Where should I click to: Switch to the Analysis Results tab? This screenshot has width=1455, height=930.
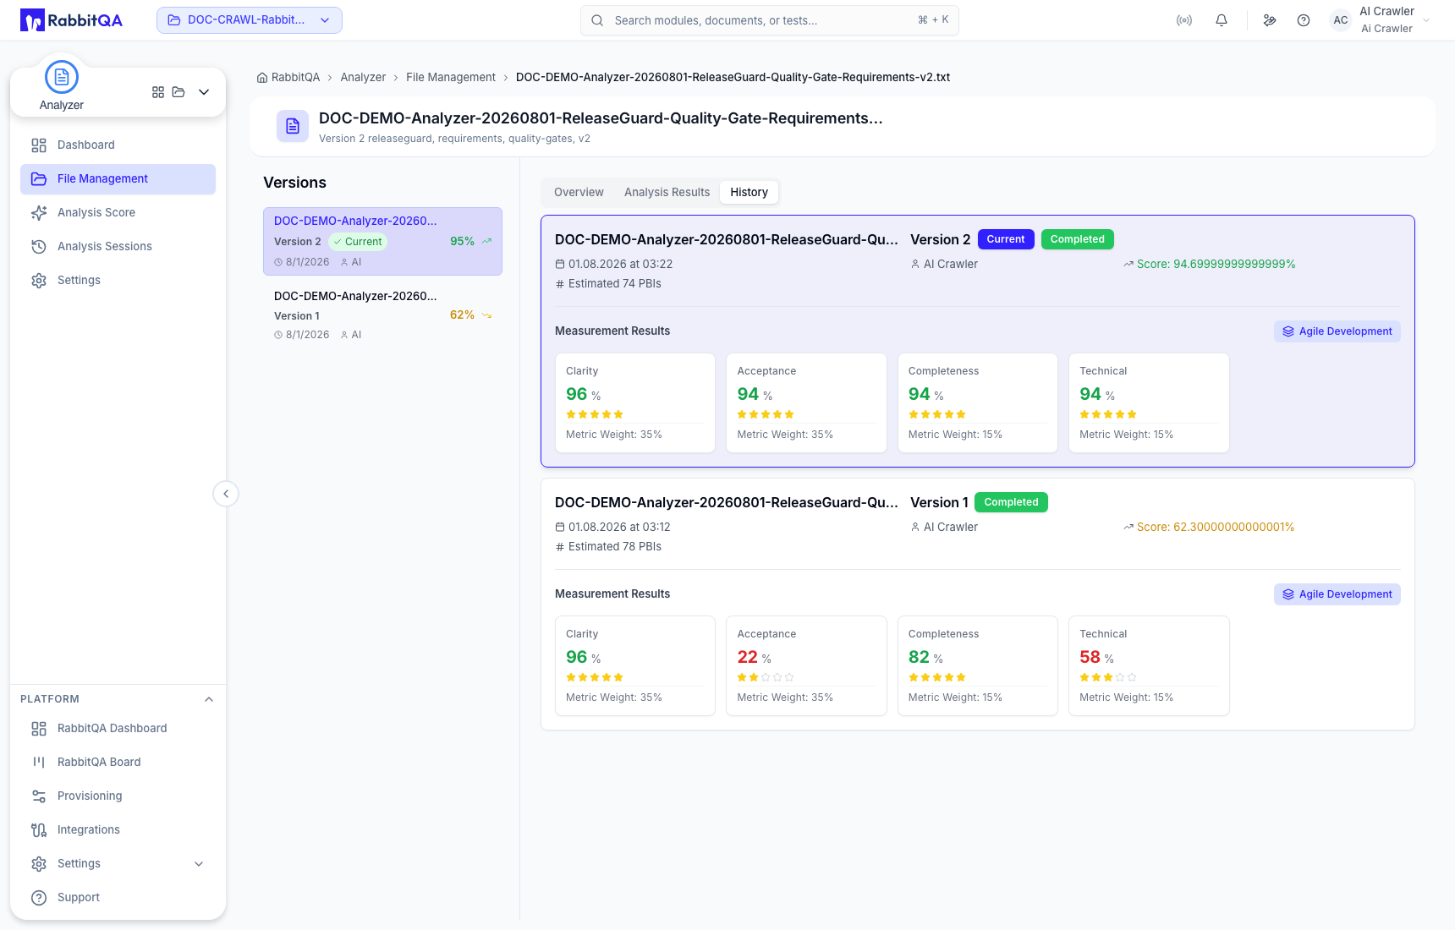pyautogui.click(x=667, y=192)
